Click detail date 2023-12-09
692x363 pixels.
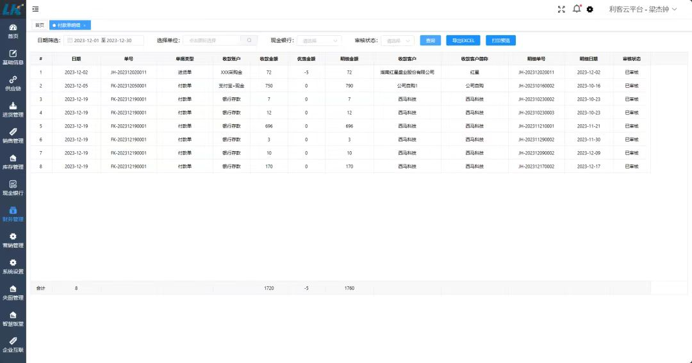(x=588, y=153)
